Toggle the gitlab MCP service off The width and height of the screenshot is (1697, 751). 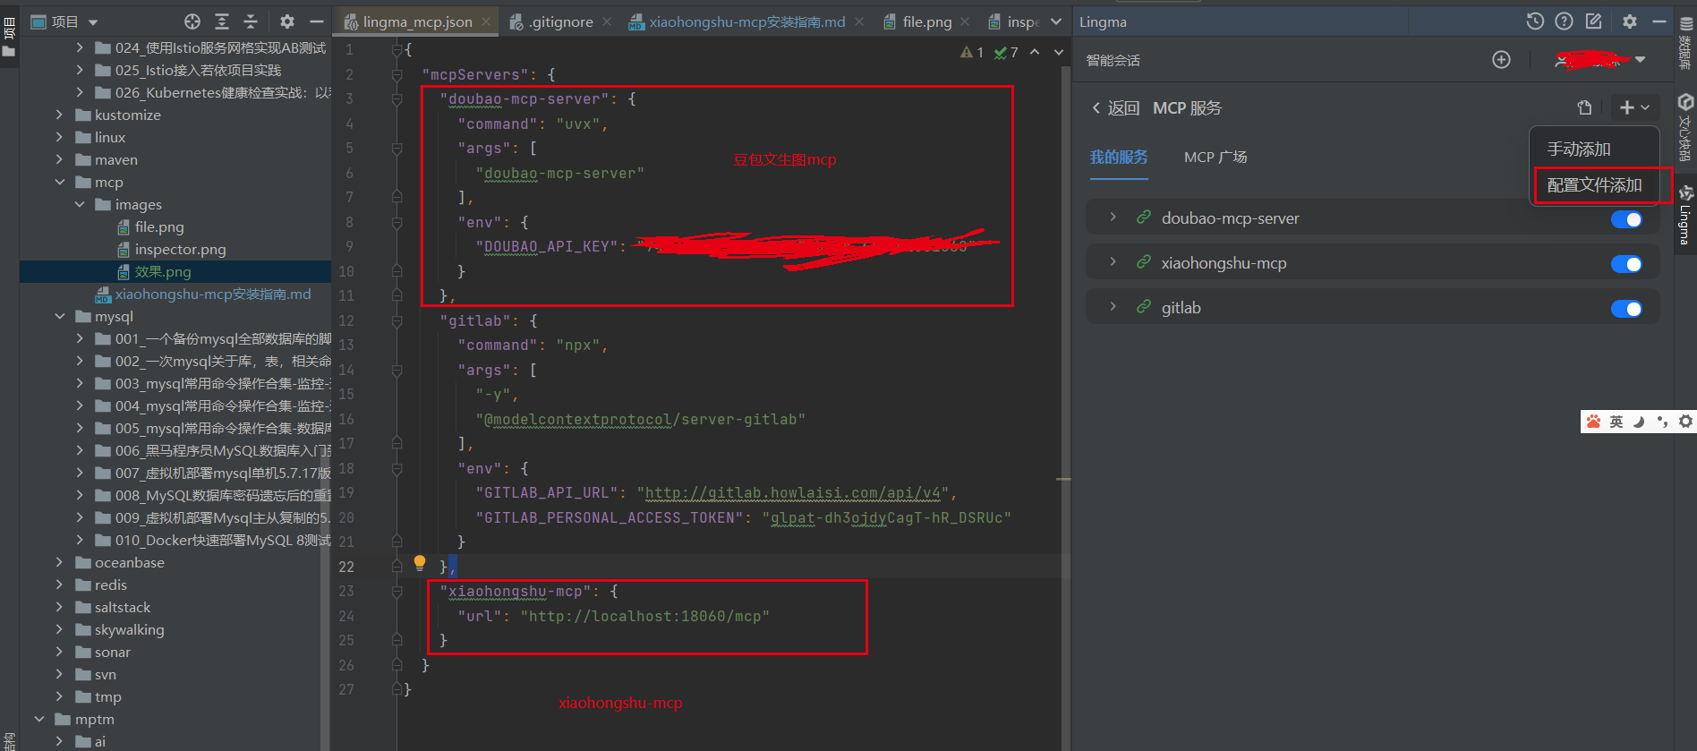point(1625,309)
